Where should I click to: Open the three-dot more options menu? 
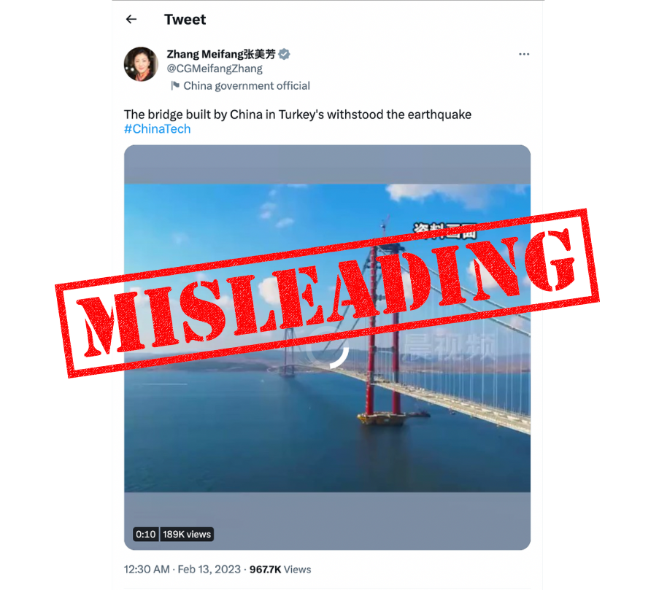coord(524,54)
